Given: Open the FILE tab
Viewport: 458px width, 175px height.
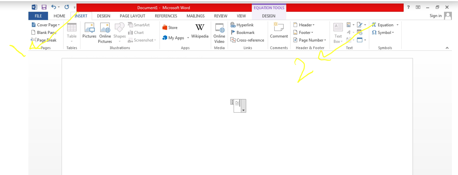Looking at the screenshot, I should [38, 16].
